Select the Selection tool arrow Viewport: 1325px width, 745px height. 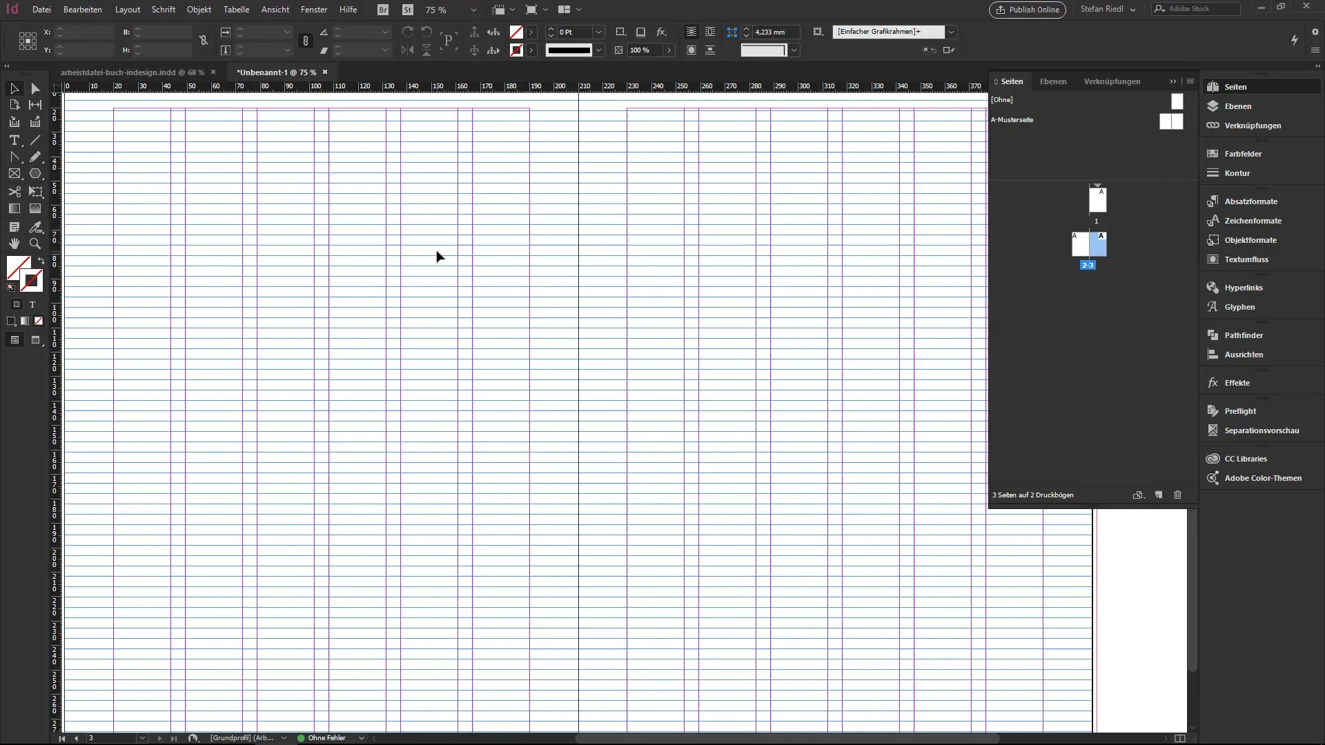pyautogui.click(x=14, y=88)
